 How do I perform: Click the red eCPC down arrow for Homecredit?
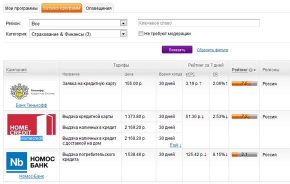(203, 116)
